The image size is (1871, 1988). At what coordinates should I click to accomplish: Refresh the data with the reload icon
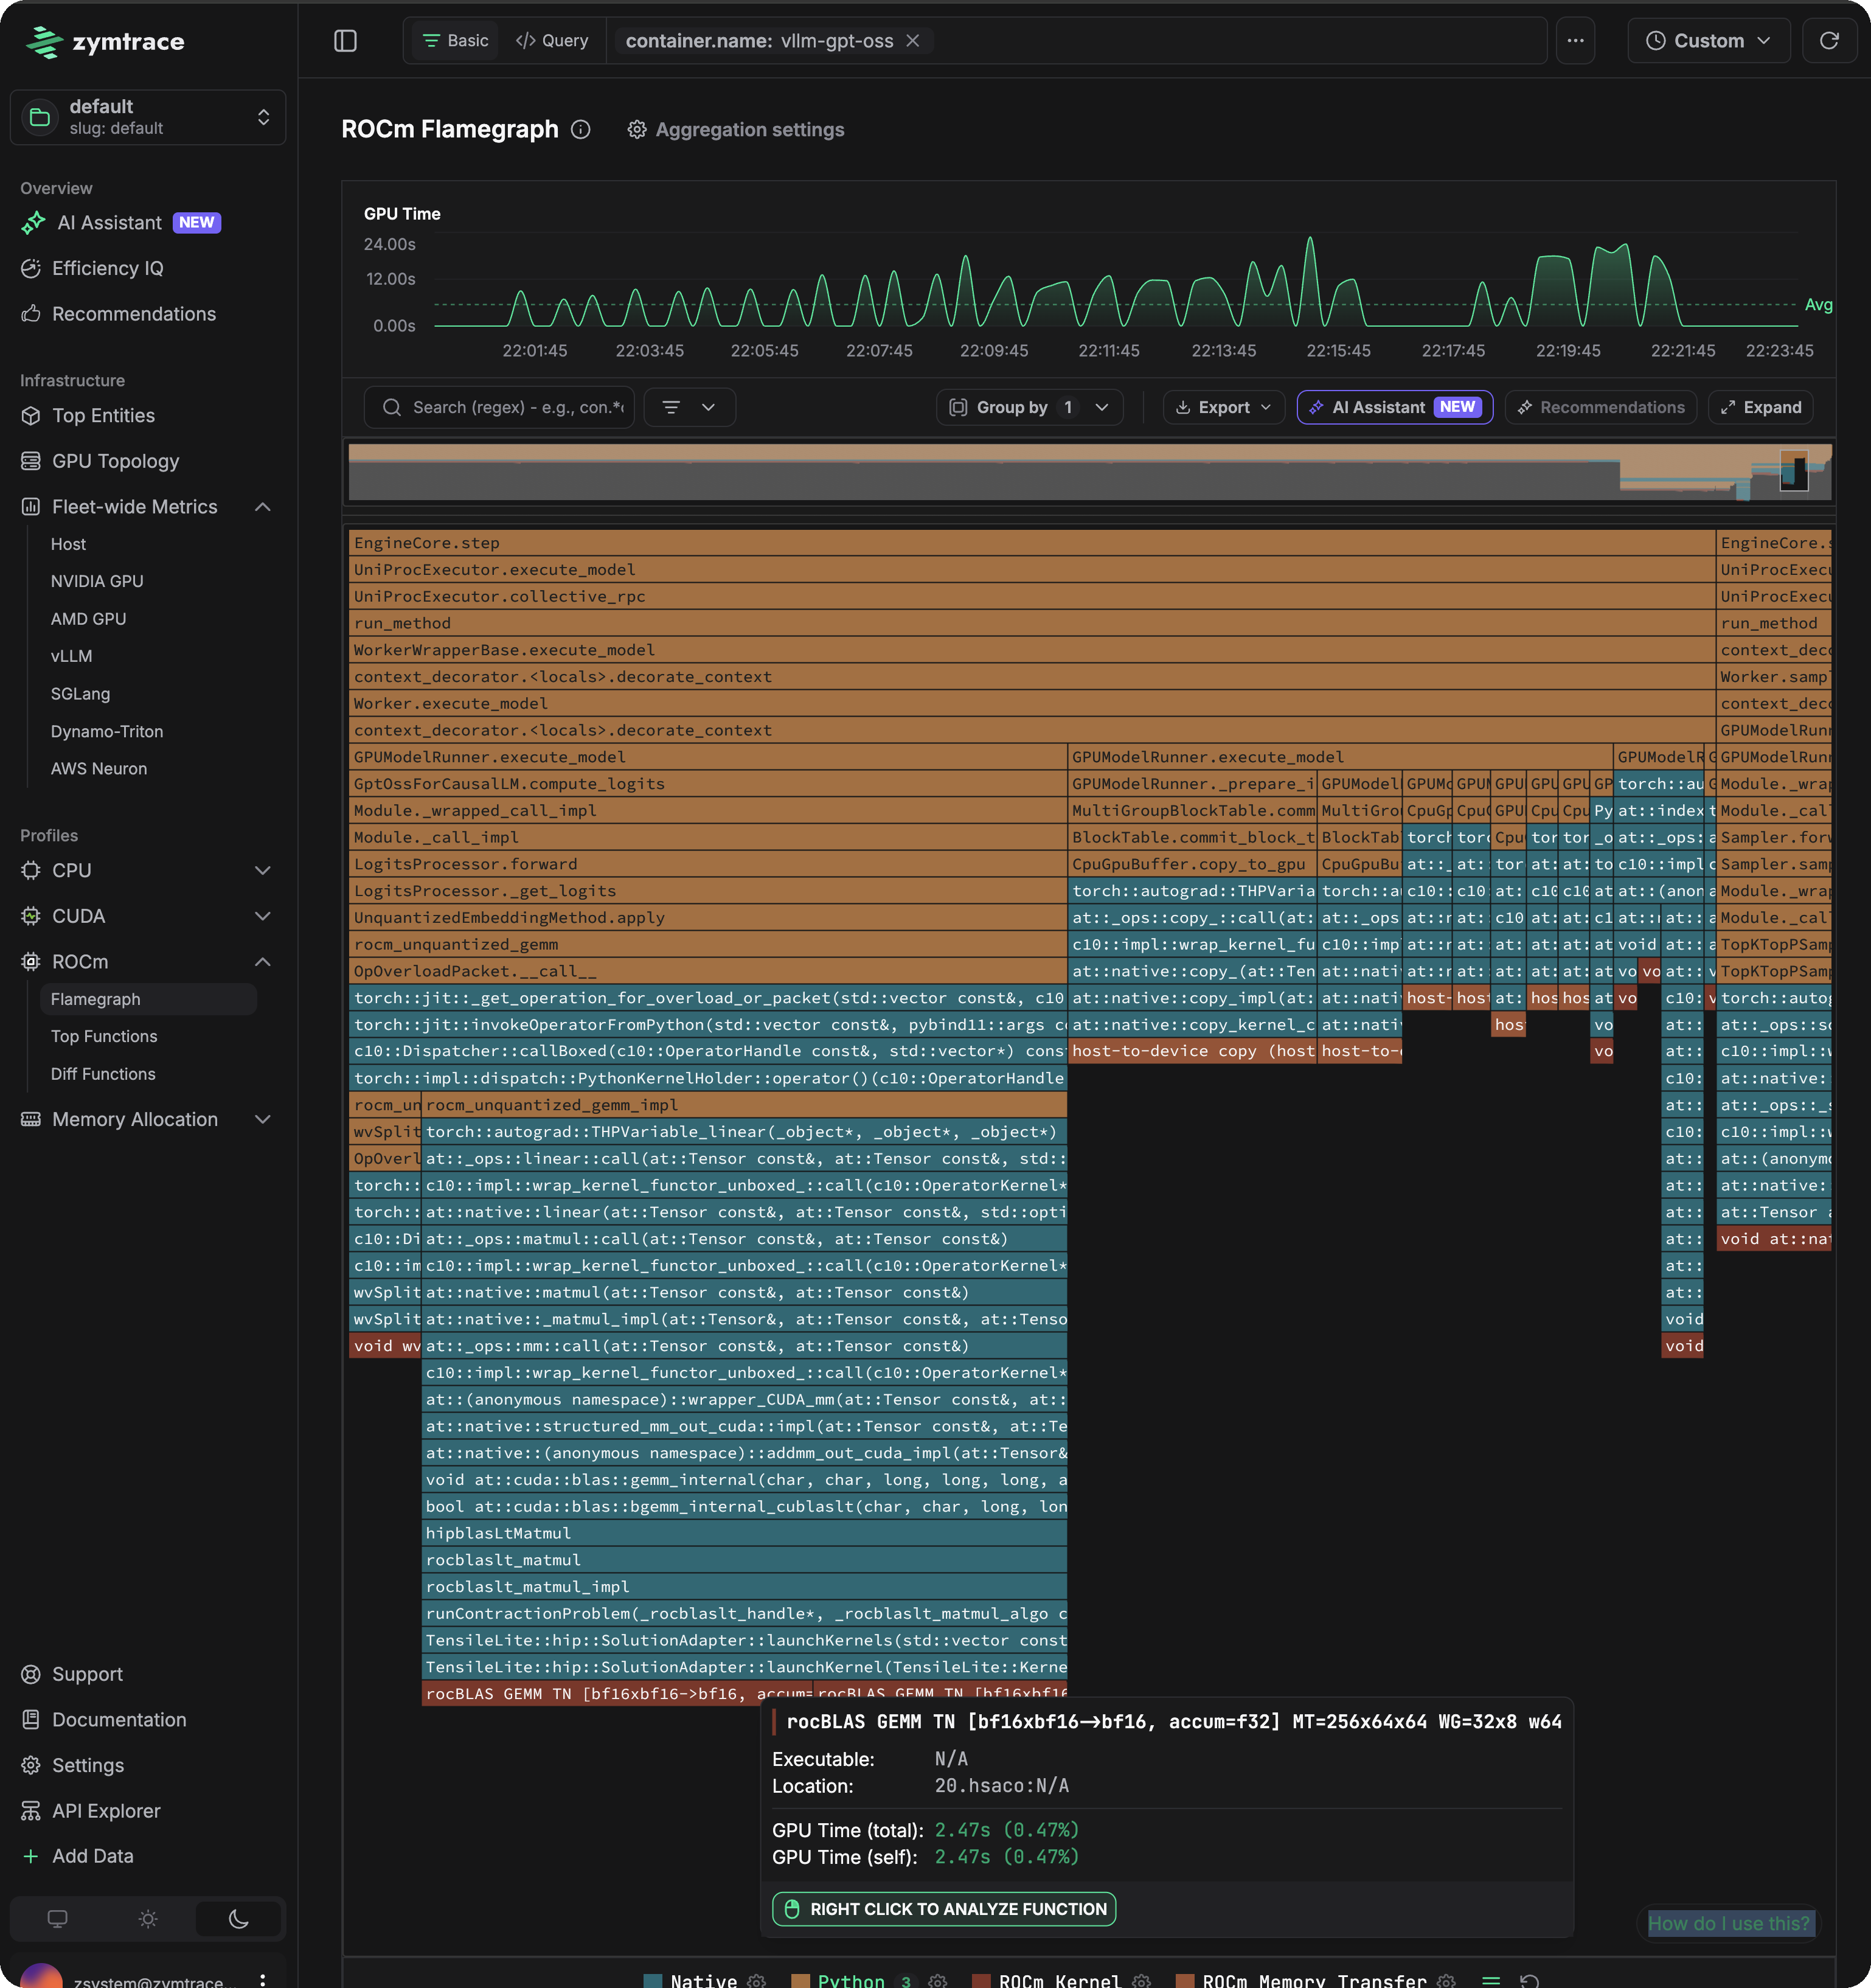(x=1828, y=41)
